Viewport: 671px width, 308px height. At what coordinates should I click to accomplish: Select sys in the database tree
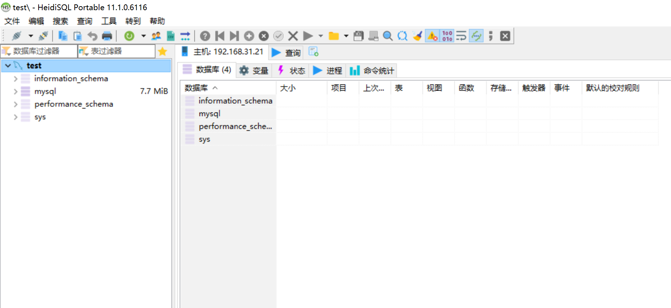(x=40, y=117)
